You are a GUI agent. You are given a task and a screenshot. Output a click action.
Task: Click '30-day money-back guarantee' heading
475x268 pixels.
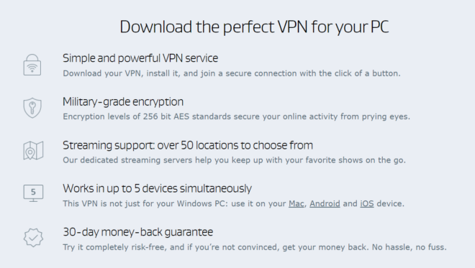click(x=138, y=232)
